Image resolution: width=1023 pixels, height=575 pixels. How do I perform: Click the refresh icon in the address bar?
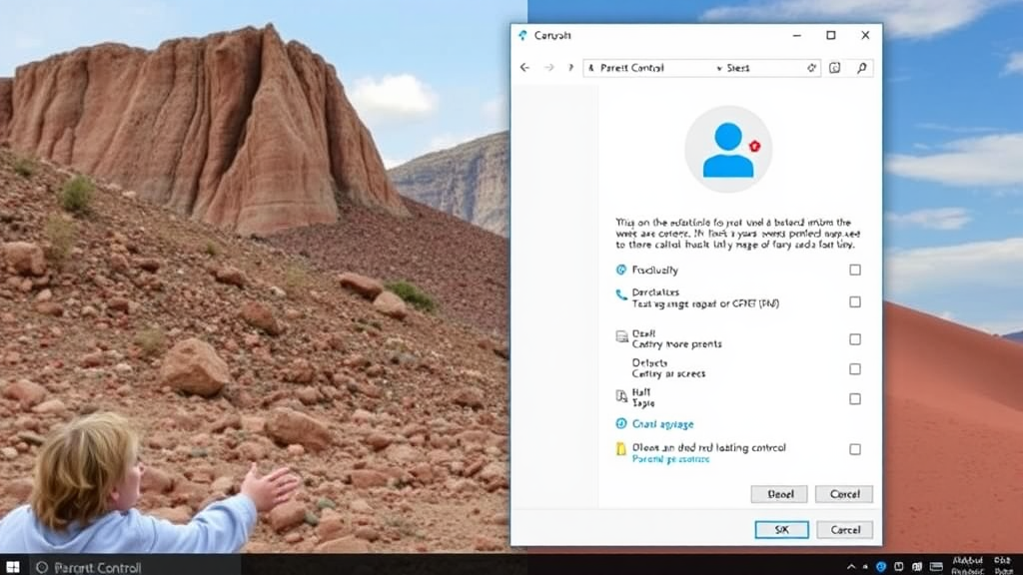(x=811, y=68)
